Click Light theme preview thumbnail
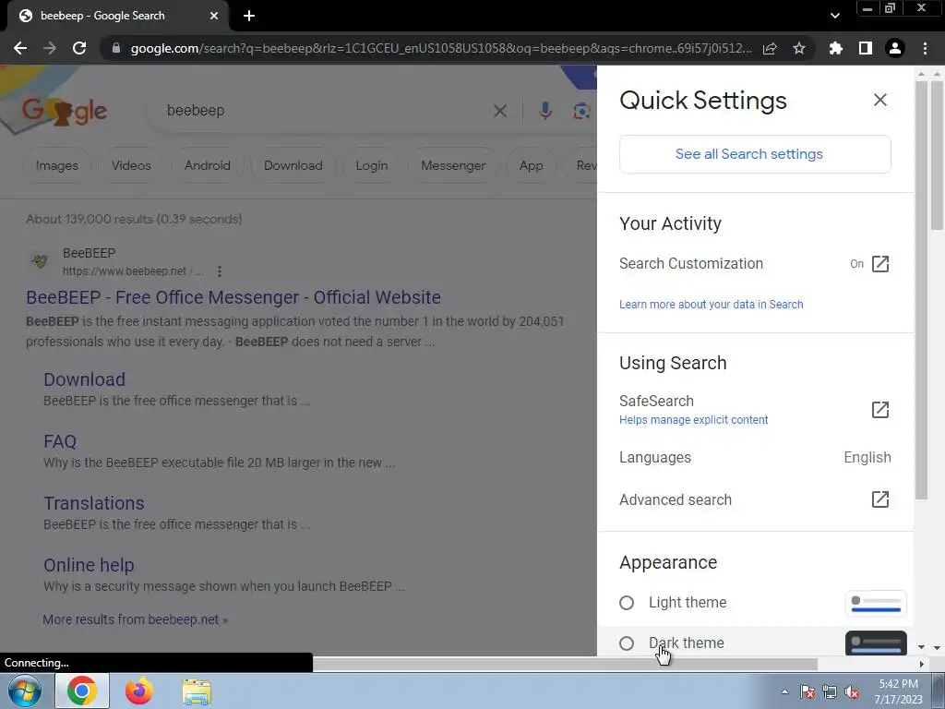 point(876,603)
